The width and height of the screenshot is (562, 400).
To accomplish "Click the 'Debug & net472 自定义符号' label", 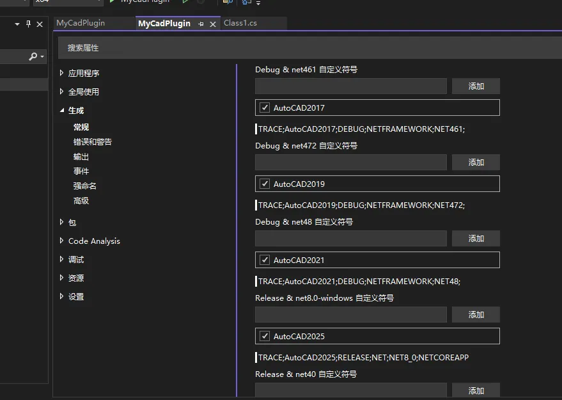I will point(306,146).
